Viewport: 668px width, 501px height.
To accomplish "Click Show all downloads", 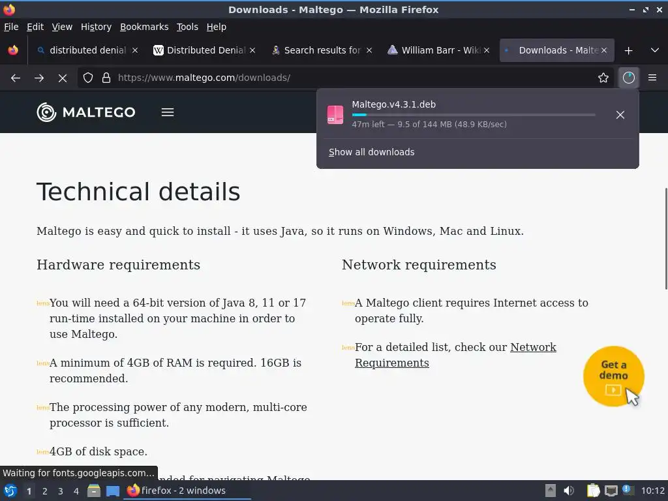I will [x=371, y=152].
